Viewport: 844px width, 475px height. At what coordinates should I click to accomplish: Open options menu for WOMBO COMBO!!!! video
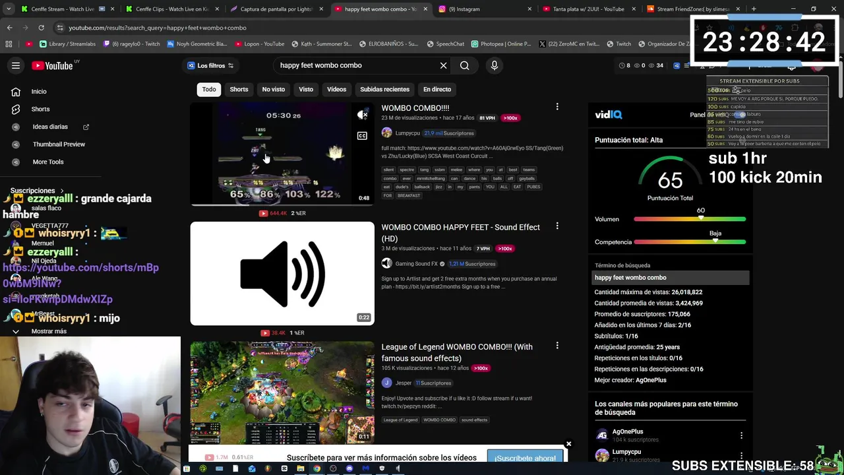tap(557, 107)
